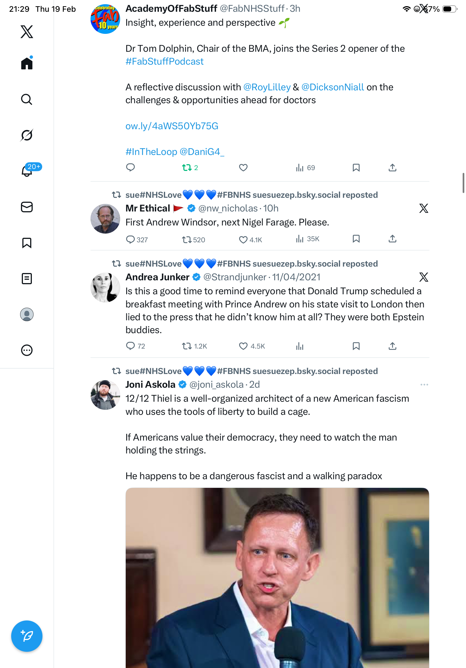The image size is (466, 668).
Task: Go to the Home tab
Action: [x=27, y=63]
